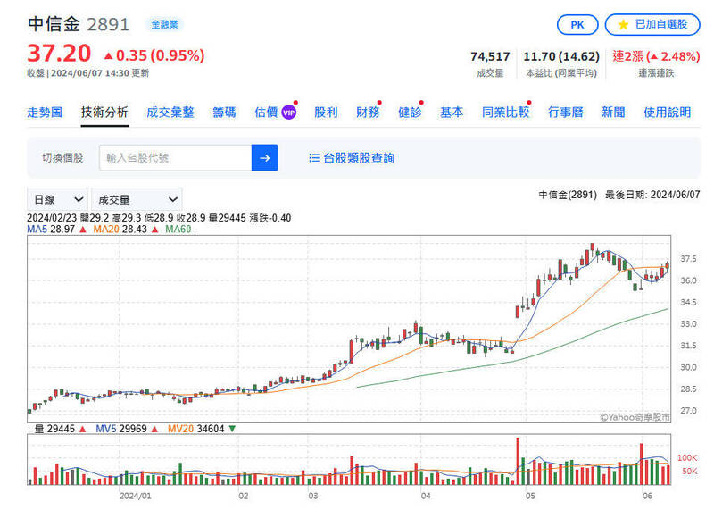Click the 05 month axis label
Screen dimensions: 714x510
(x=530, y=496)
